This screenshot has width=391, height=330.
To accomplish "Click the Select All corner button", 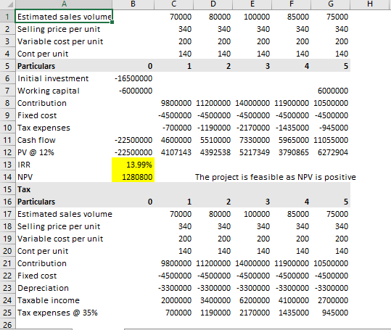I will coord(7,4).
